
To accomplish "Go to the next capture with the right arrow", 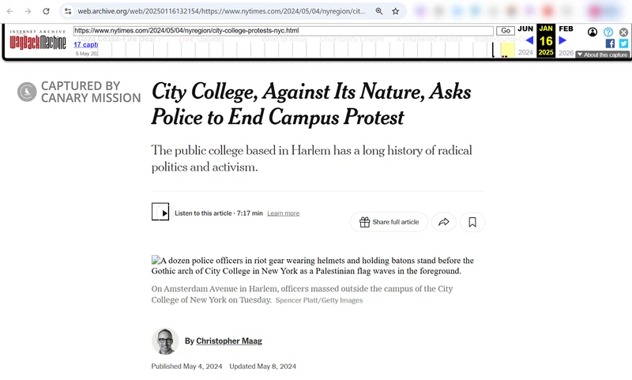I will pyautogui.click(x=562, y=40).
